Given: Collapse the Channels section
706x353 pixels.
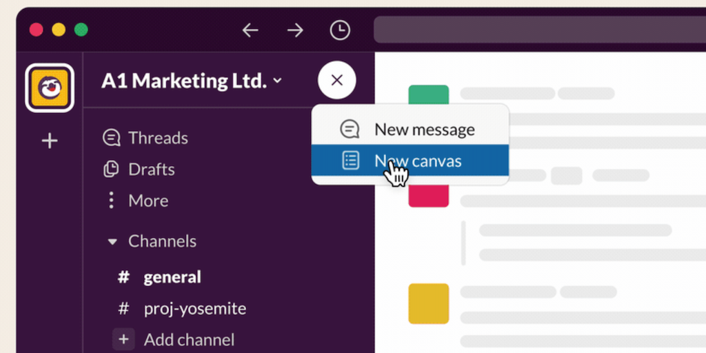Looking at the screenshot, I should pyautogui.click(x=112, y=242).
